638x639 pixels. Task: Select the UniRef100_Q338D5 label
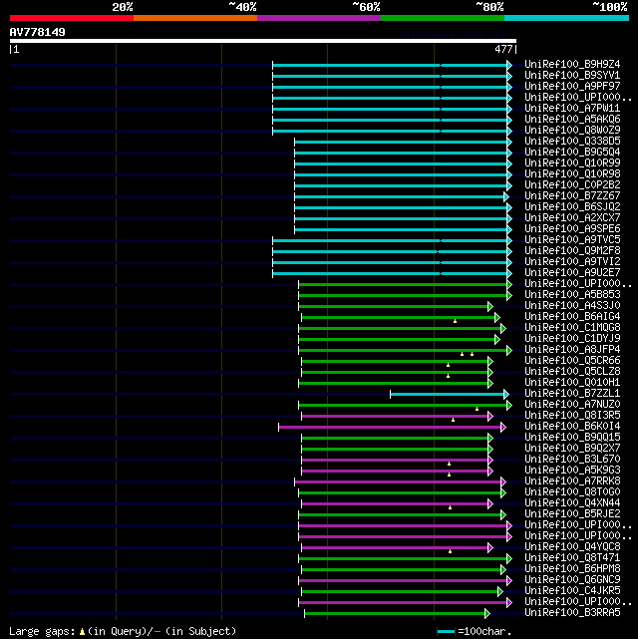572,141
